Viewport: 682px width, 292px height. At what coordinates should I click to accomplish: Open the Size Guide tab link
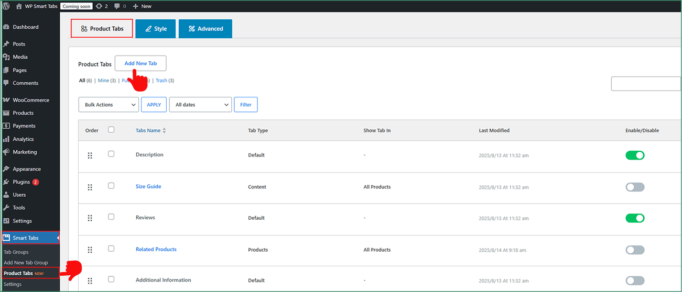tap(148, 186)
